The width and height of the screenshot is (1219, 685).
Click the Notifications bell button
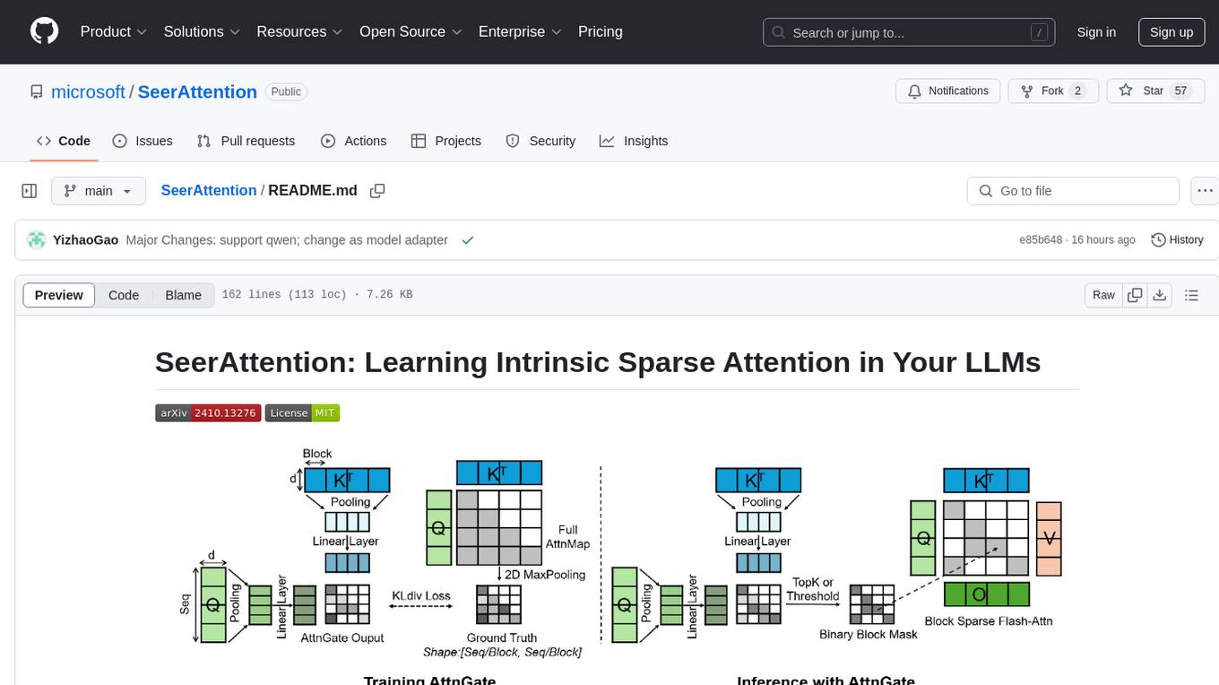[x=948, y=91]
